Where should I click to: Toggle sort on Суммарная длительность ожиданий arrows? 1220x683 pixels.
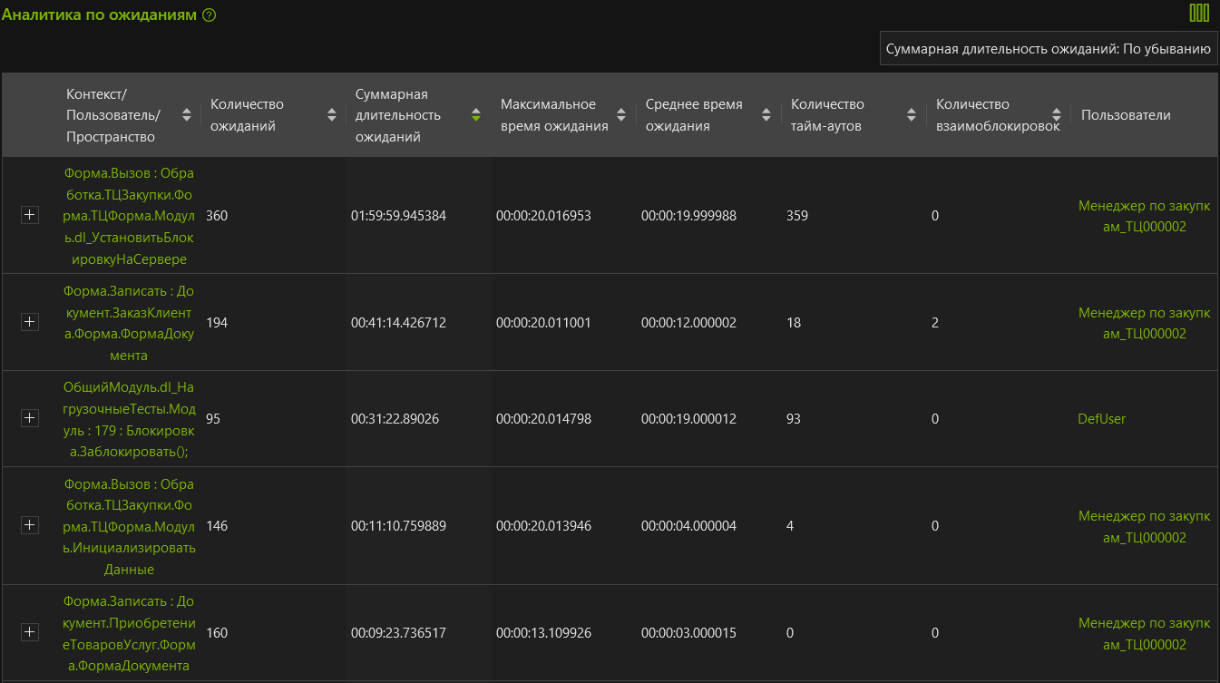pos(475,115)
